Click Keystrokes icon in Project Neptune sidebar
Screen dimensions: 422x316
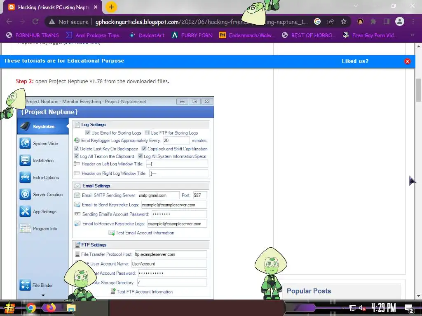pos(26,126)
